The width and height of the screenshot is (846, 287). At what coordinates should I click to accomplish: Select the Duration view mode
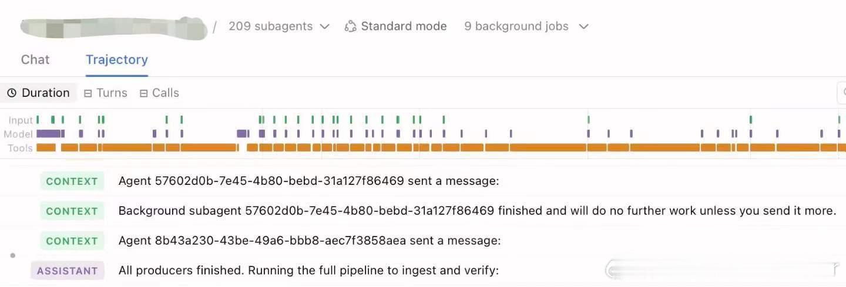pyautogui.click(x=39, y=93)
